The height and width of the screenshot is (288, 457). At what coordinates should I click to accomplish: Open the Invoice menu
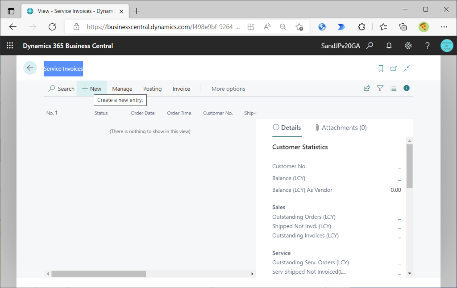tap(181, 89)
